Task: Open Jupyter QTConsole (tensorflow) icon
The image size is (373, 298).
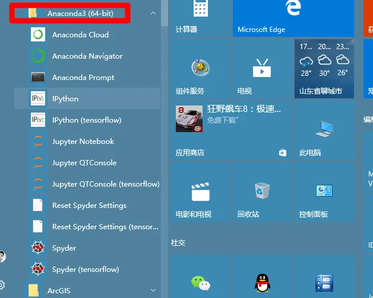Action: 38,184
